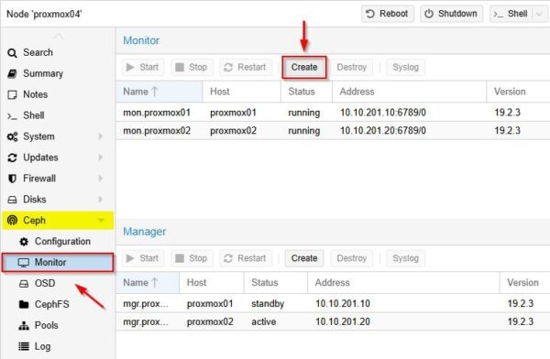The image size is (550, 359).
Task: Select the standby manager row on proxmox01
Action: click(333, 304)
